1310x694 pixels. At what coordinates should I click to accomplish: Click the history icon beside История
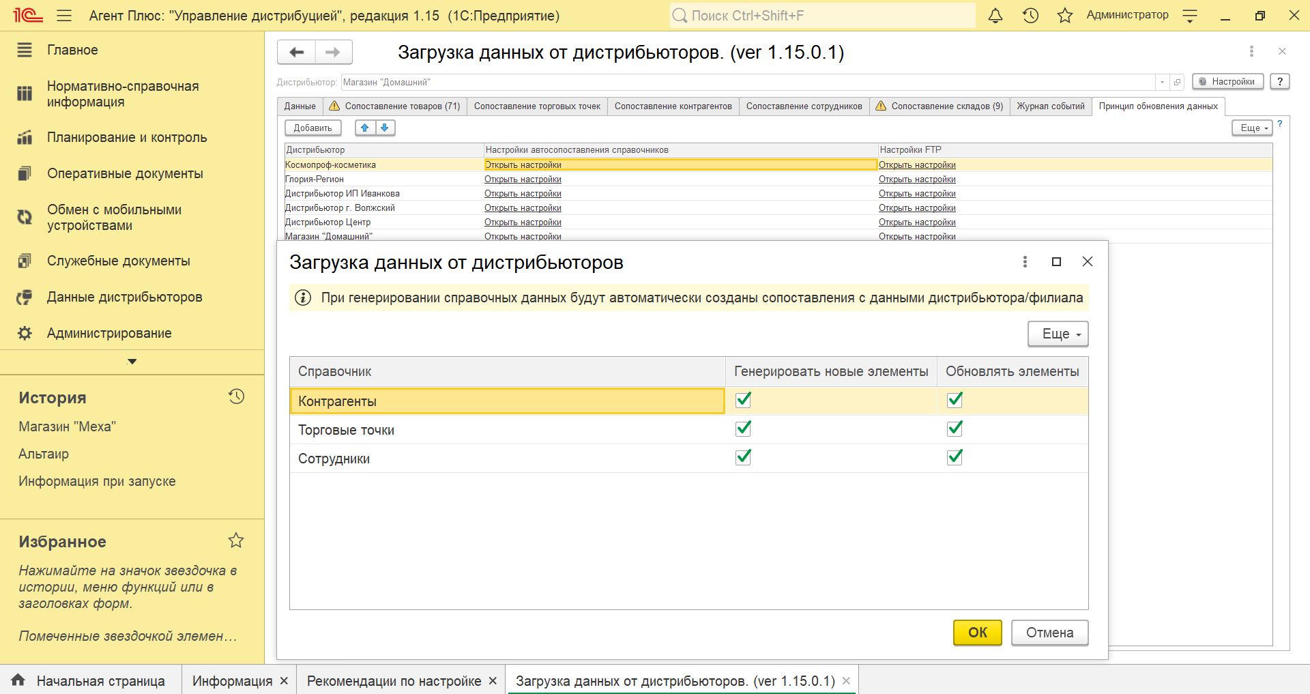click(236, 396)
